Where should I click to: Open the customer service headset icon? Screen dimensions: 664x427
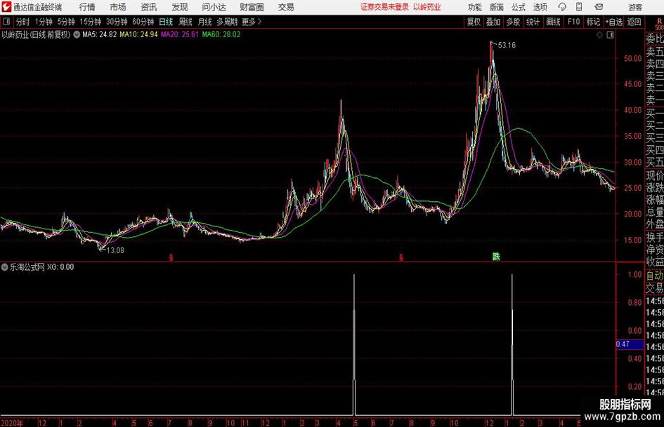(562, 7)
